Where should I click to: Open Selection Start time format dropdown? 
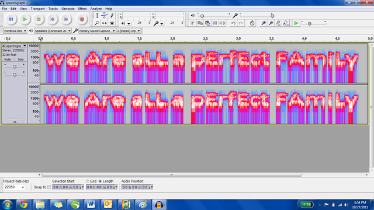(82, 187)
